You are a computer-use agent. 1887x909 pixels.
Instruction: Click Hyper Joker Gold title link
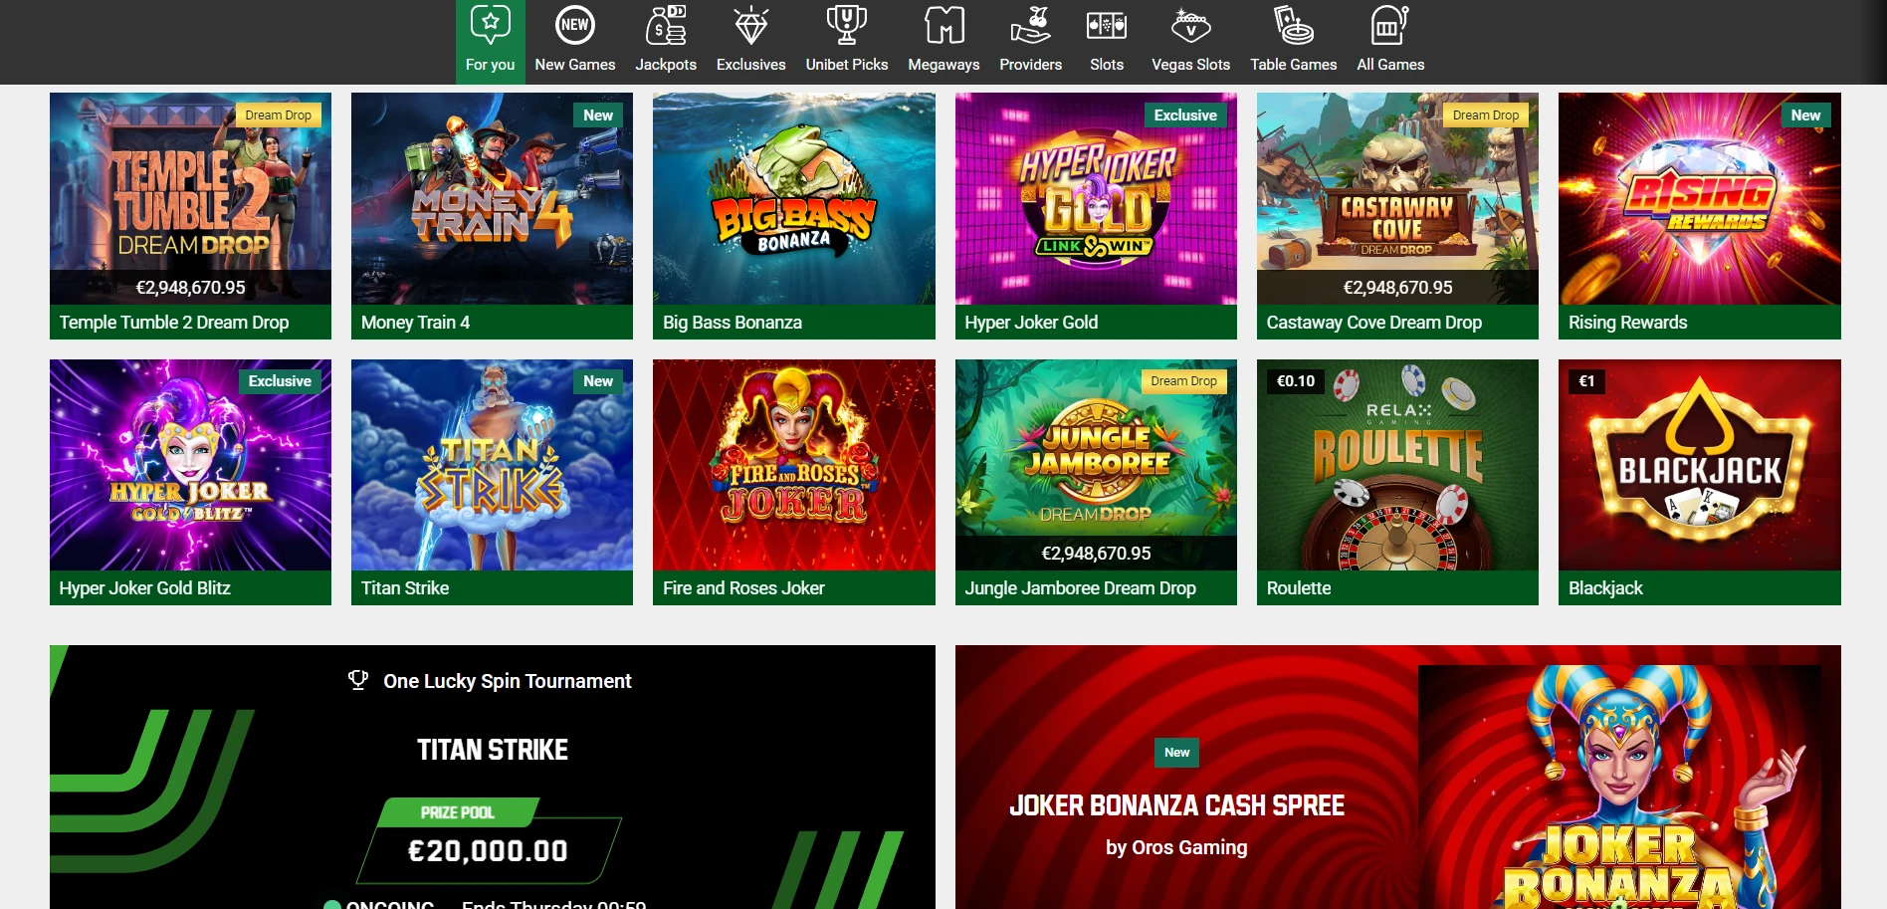(1031, 323)
